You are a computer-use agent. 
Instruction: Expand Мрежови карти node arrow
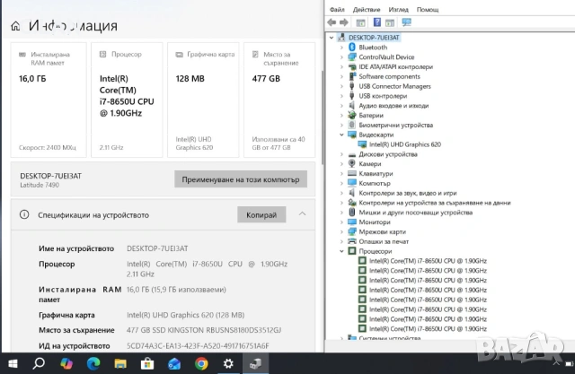[341, 231]
